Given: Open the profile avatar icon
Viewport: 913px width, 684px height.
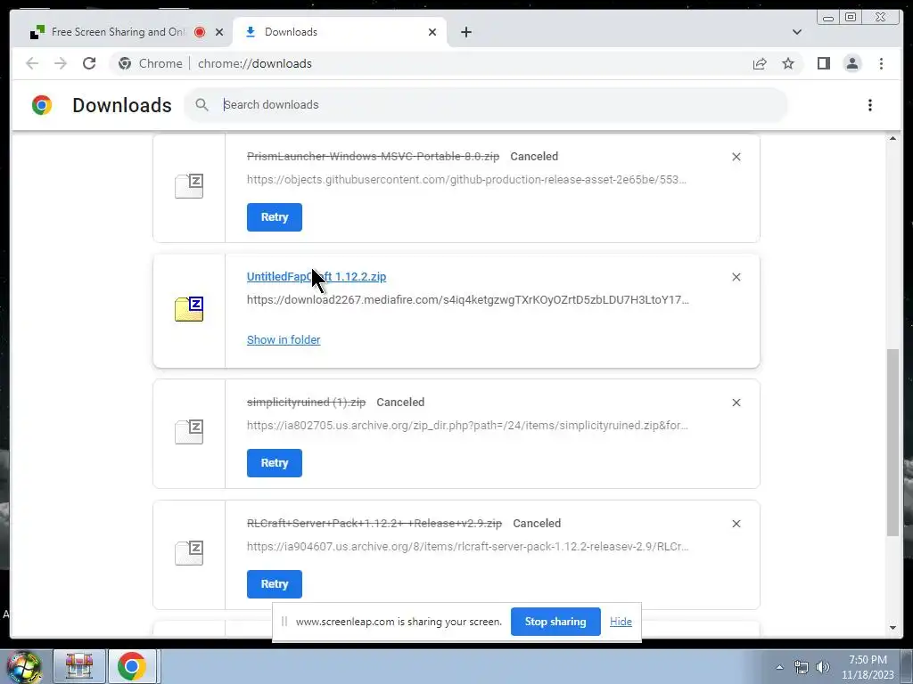Looking at the screenshot, I should coord(851,63).
